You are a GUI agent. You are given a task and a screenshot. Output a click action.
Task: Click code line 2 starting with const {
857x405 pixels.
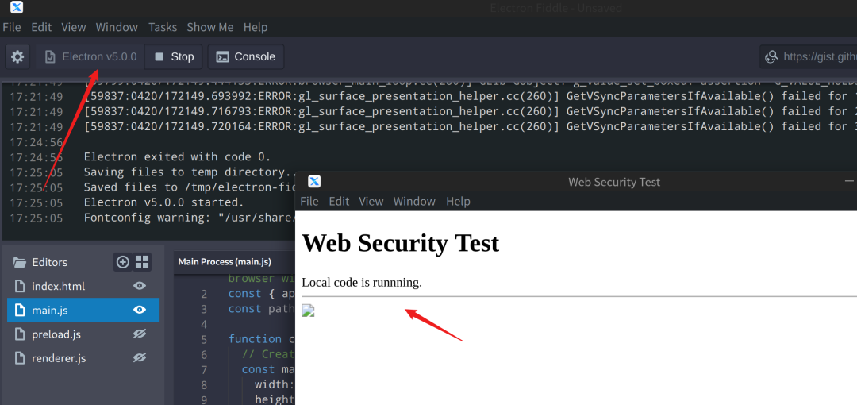point(261,294)
